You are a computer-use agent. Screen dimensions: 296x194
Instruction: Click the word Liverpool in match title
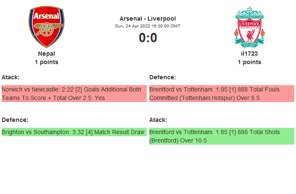(x=162, y=19)
